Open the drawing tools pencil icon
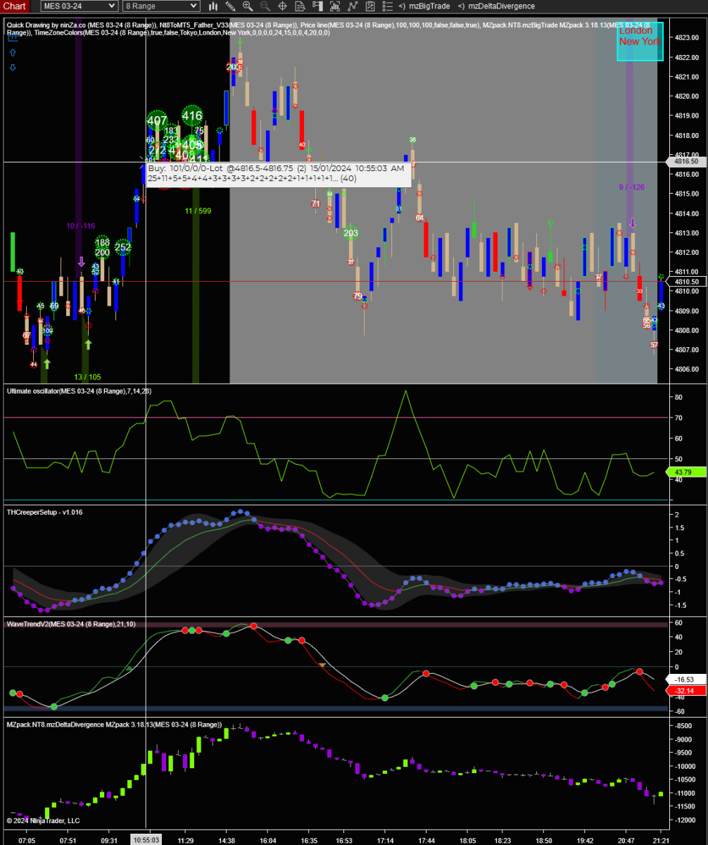The height and width of the screenshot is (845, 708). click(x=230, y=6)
